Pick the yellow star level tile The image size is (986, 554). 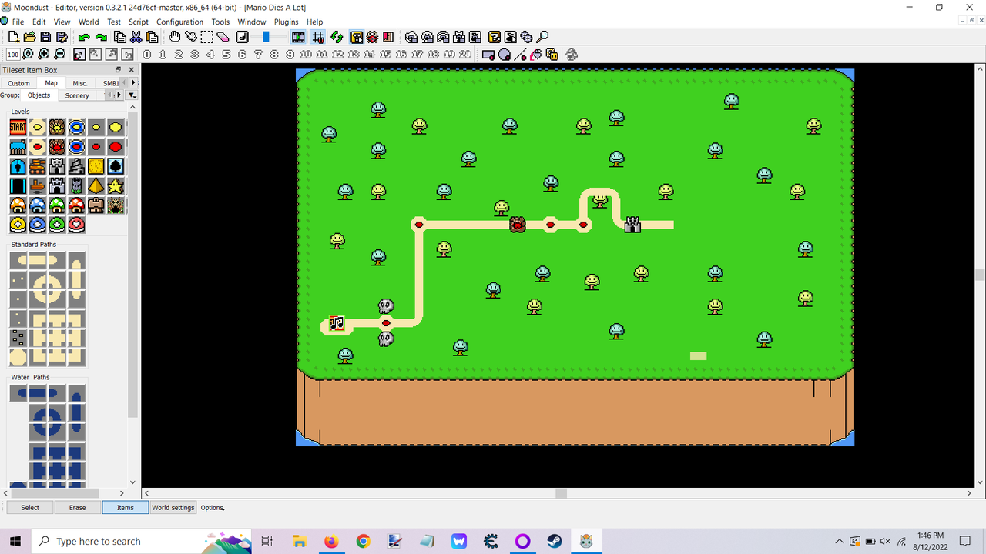coord(116,185)
